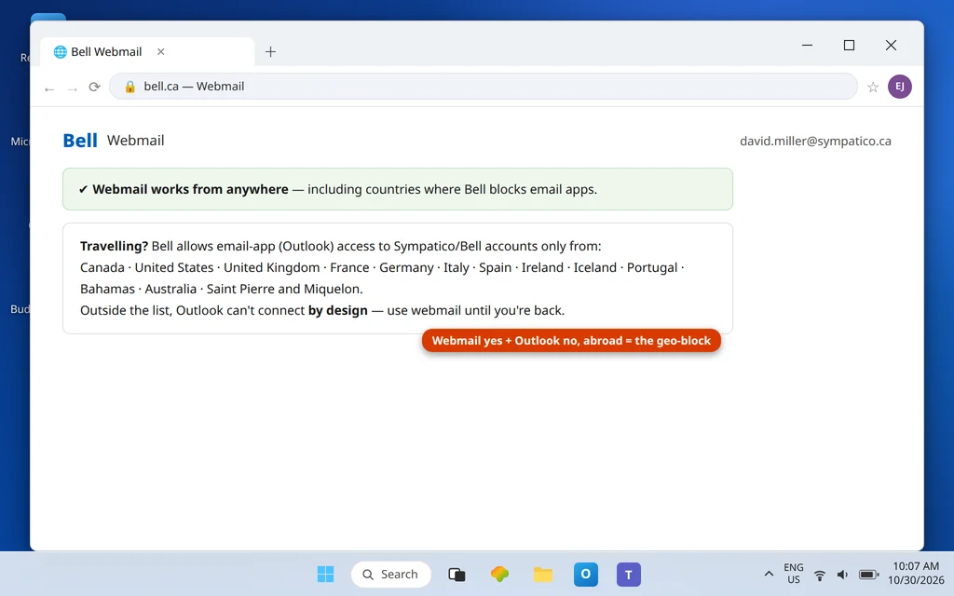Click the speaker volume icon
954x596 pixels.
pos(842,575)
